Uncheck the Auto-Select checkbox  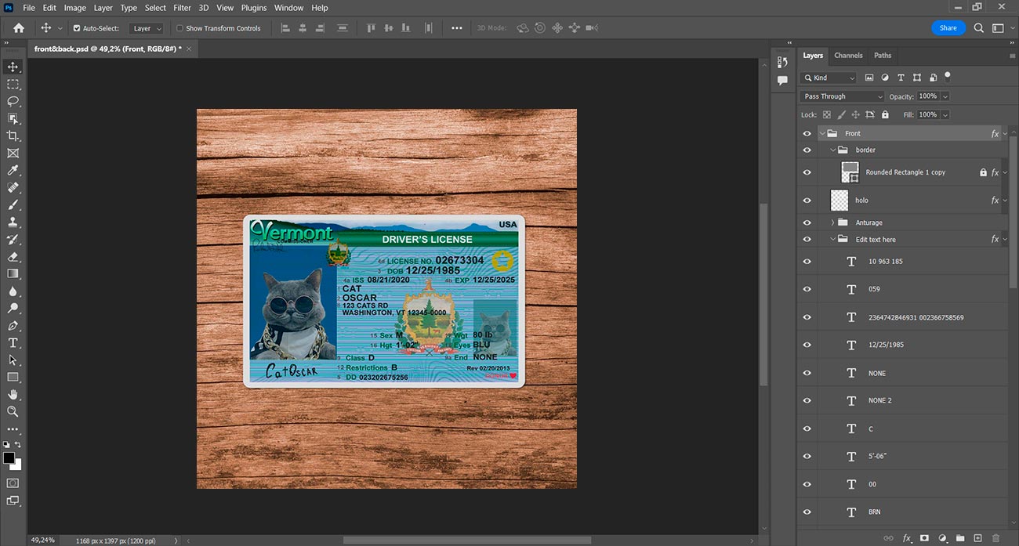[77, 28]
